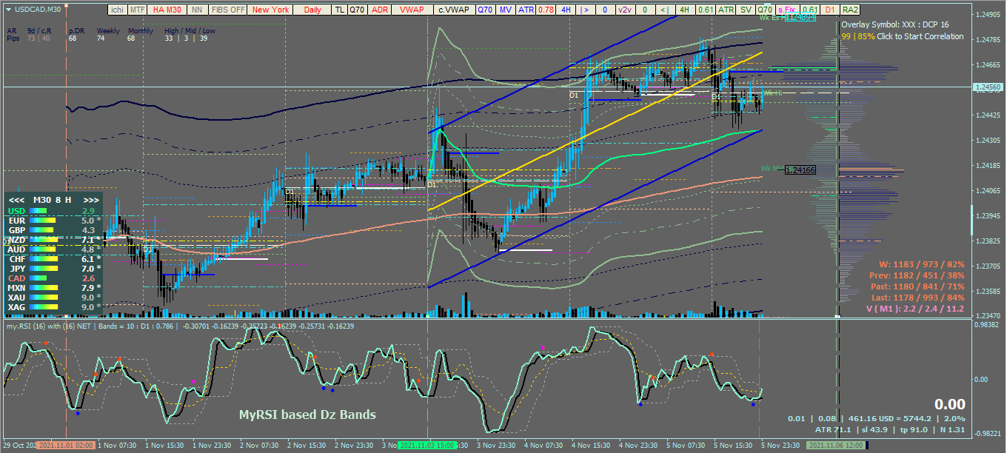Click the red 0.78 button
This screenshot has height=453, width=1007.
tap(546, 10)
